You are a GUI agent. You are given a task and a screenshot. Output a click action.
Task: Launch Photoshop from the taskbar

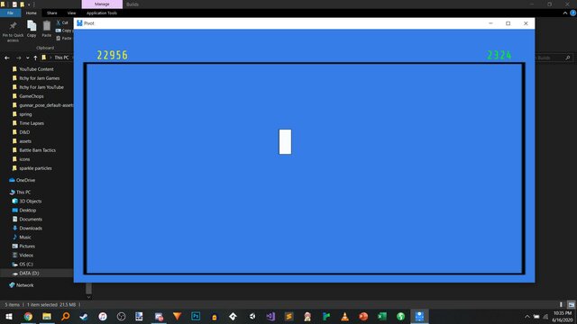click(196, 316)
